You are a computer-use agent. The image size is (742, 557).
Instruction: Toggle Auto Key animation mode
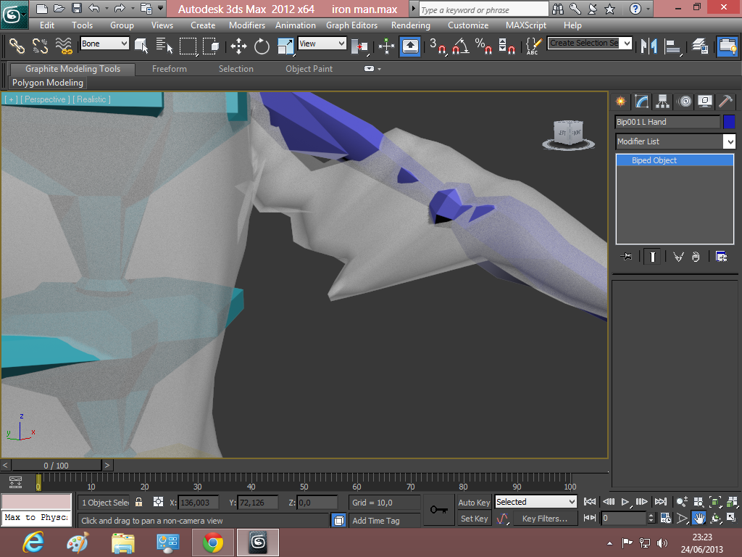pyautogui.click(x=474, y=503)
